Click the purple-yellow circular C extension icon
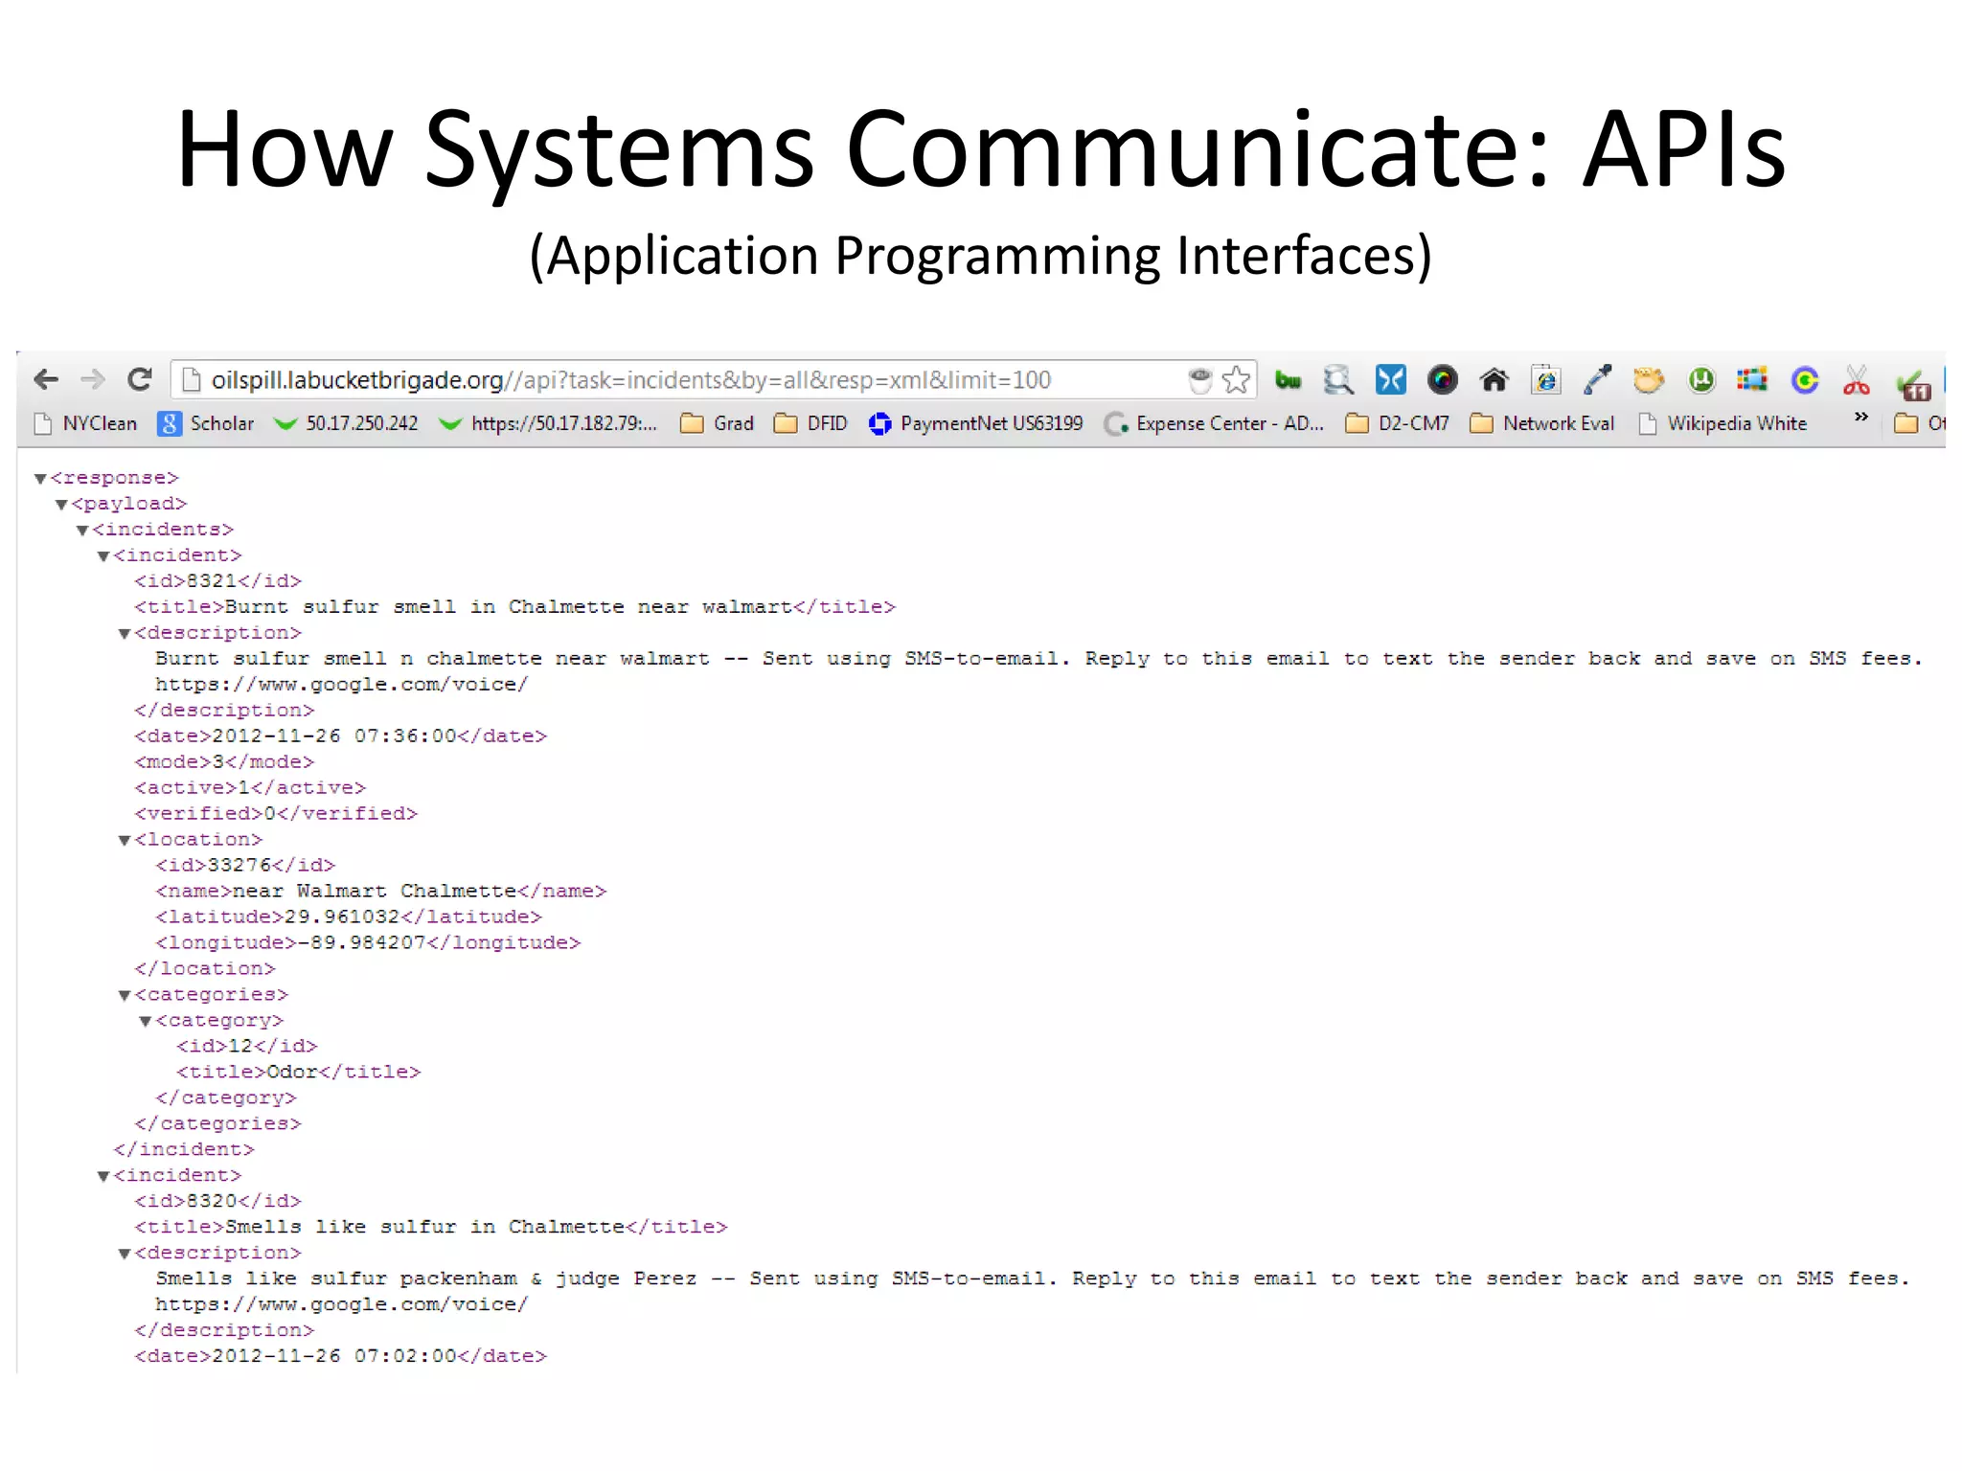This screenshot has height=1471, width=1962. pyautogui.click(x=1804, y=380)
